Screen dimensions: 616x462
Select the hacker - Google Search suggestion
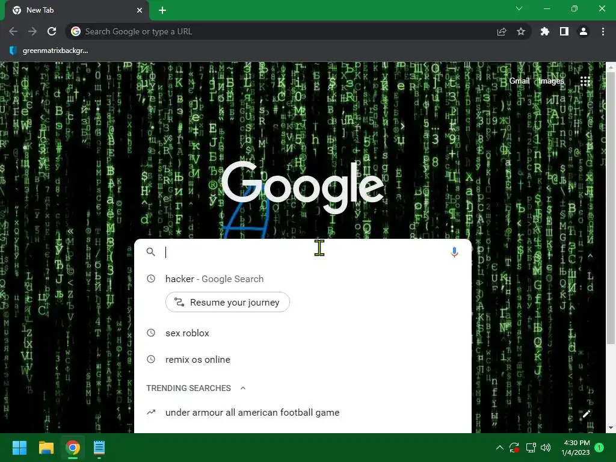(x=303, y=279)
